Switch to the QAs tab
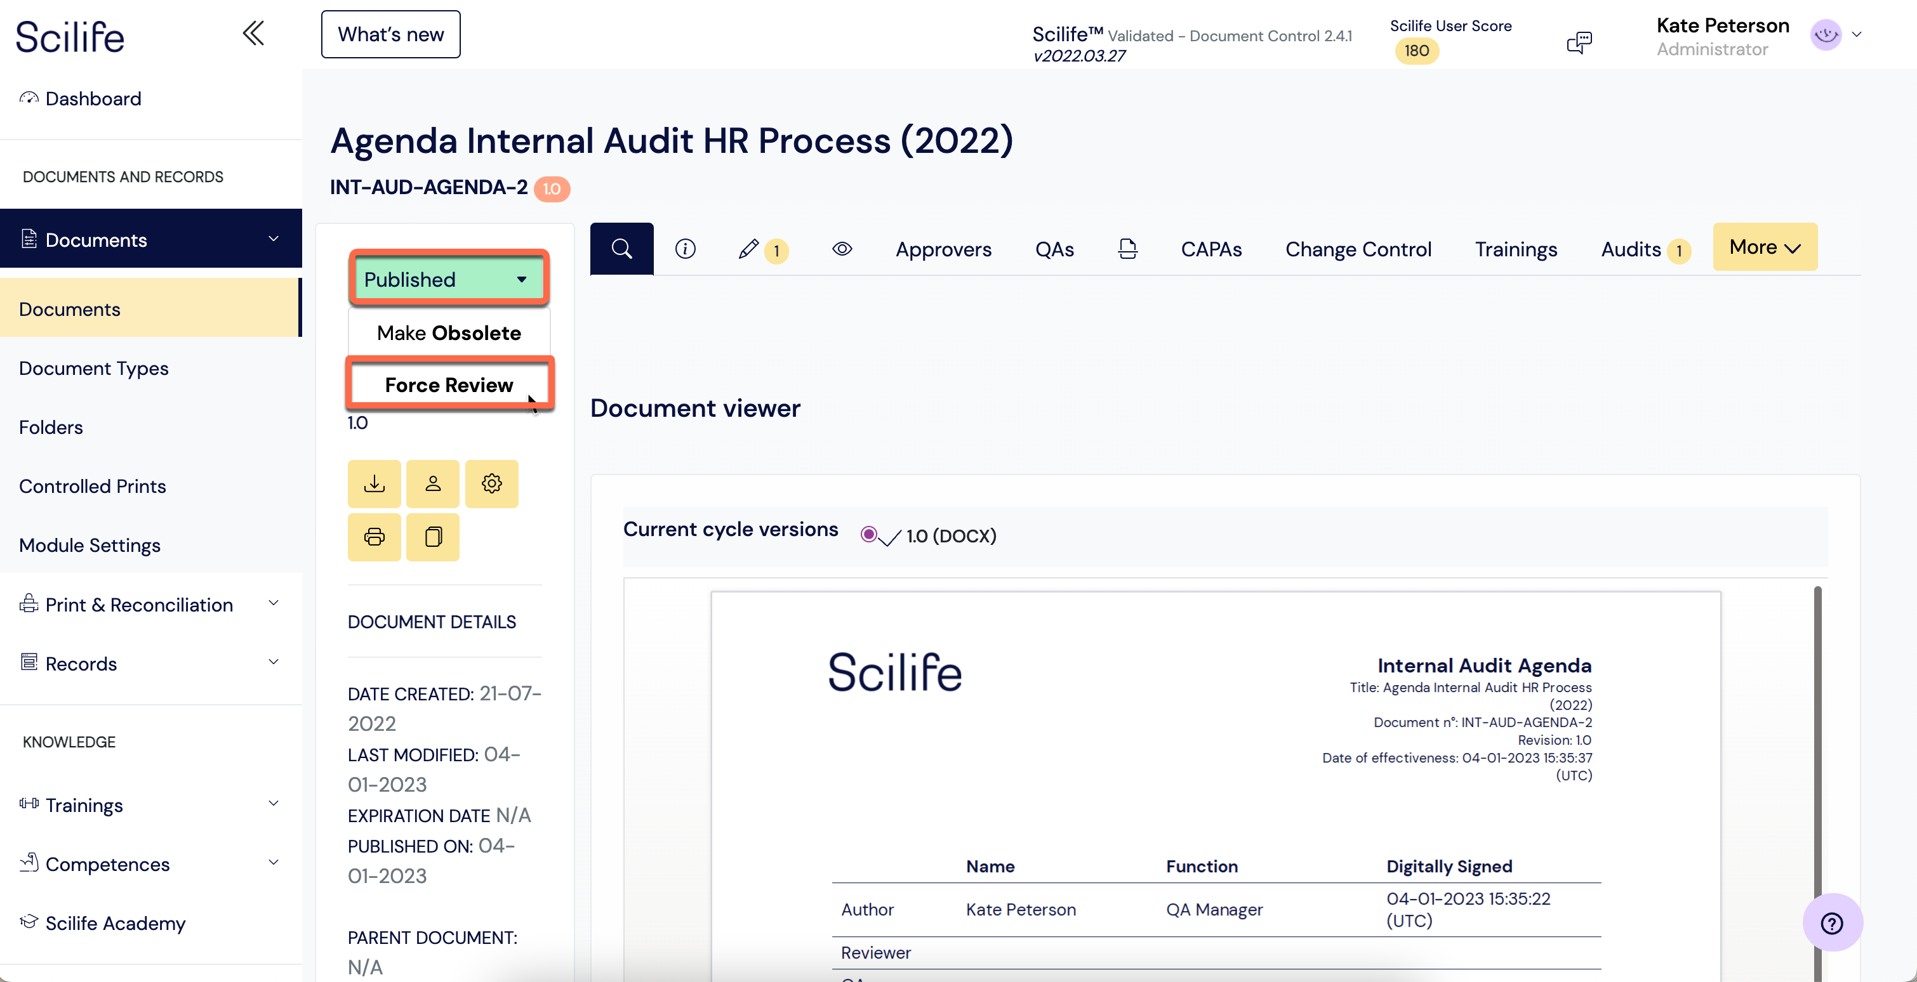The image size is (1917, 982). (x=1054, y=249)
